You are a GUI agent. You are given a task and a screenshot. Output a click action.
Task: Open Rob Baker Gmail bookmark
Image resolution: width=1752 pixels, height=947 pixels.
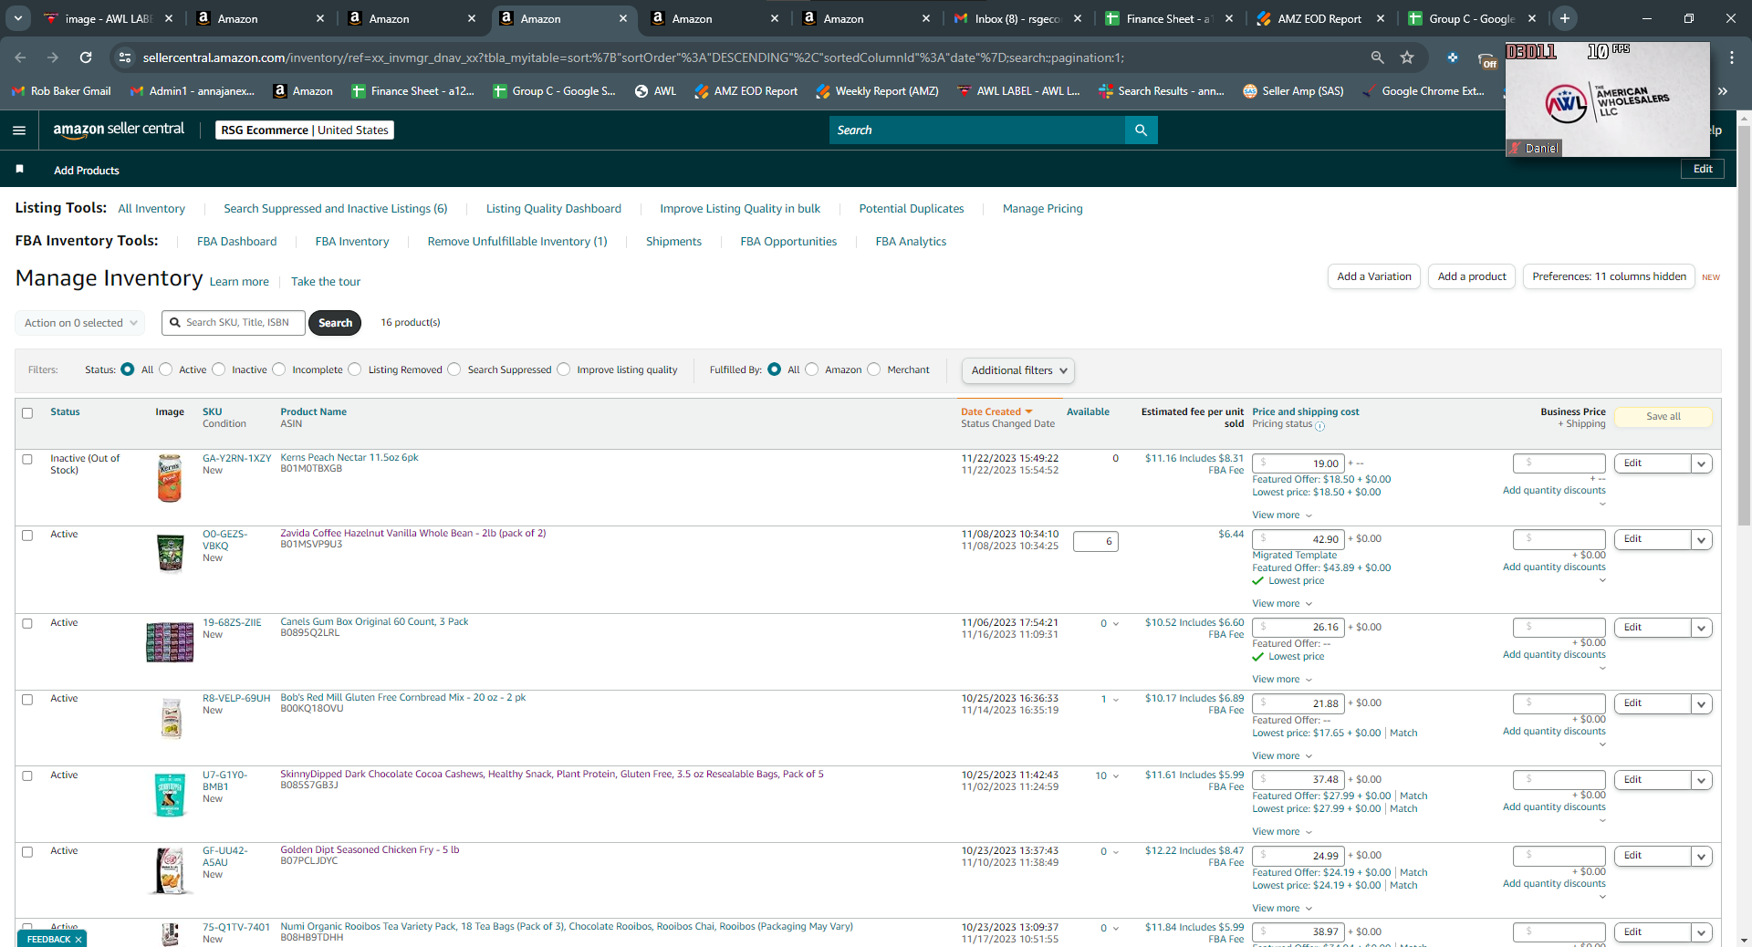(x=61, y=91)
